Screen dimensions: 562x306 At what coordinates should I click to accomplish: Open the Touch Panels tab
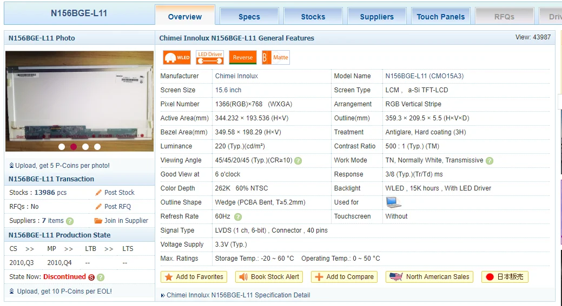(440, 16)
